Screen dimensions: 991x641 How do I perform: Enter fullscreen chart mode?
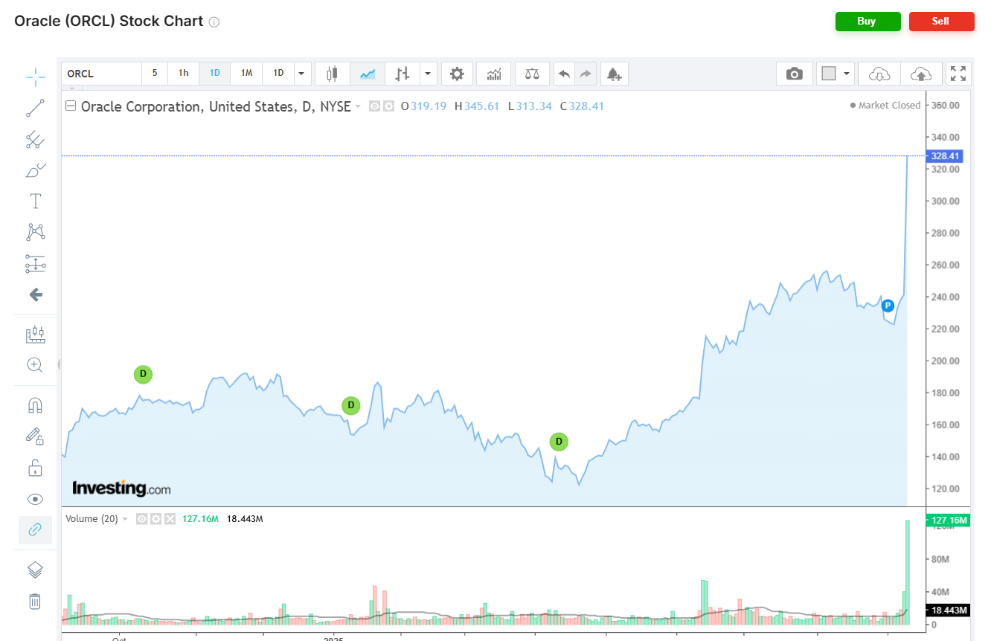[958, 74]
